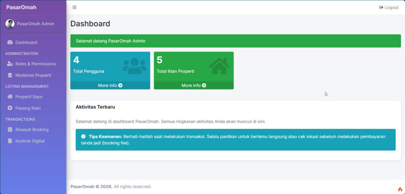Open More info under Total Iklan Properti
This screenshot has width=405, height=194.
pyautogui.click(x=193, y=85)
